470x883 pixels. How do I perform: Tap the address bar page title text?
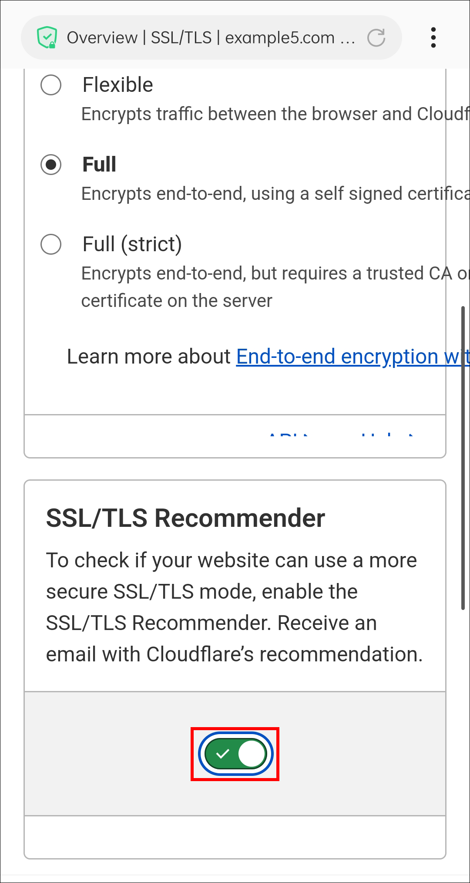(211, 38)
